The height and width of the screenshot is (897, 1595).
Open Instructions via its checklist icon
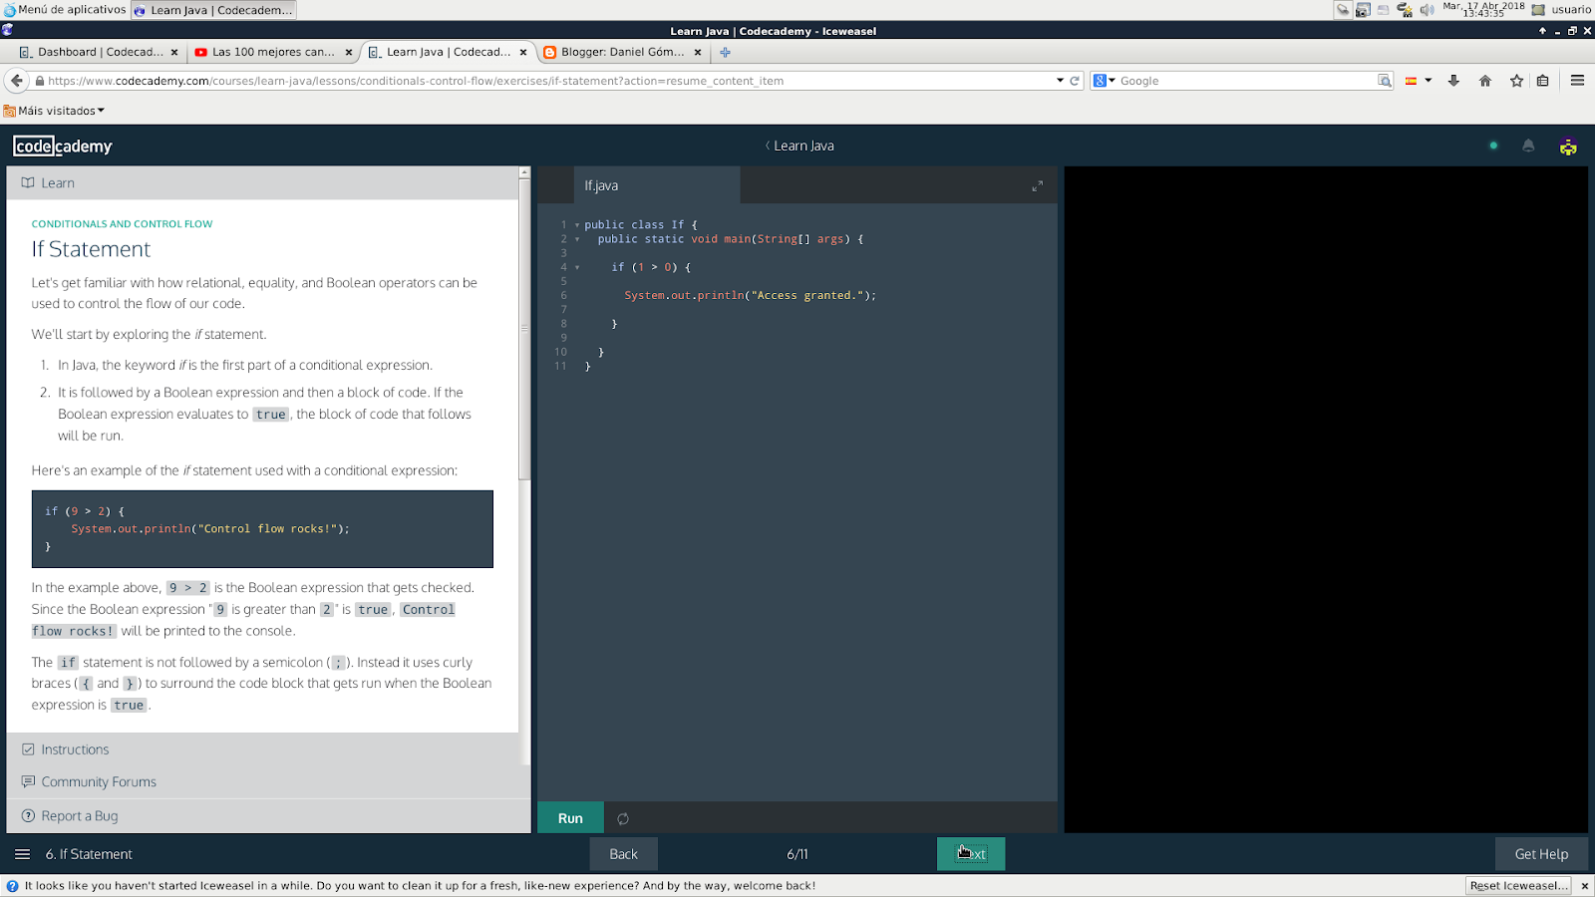click(29, 748)
